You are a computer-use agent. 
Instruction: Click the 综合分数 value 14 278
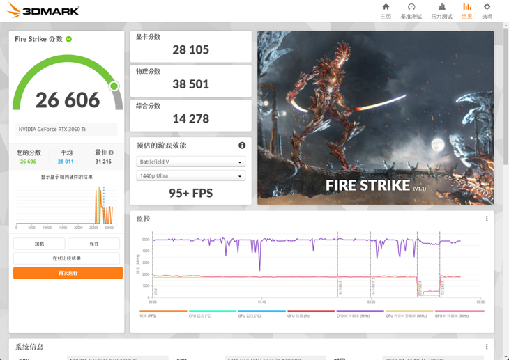click(190, 118)
